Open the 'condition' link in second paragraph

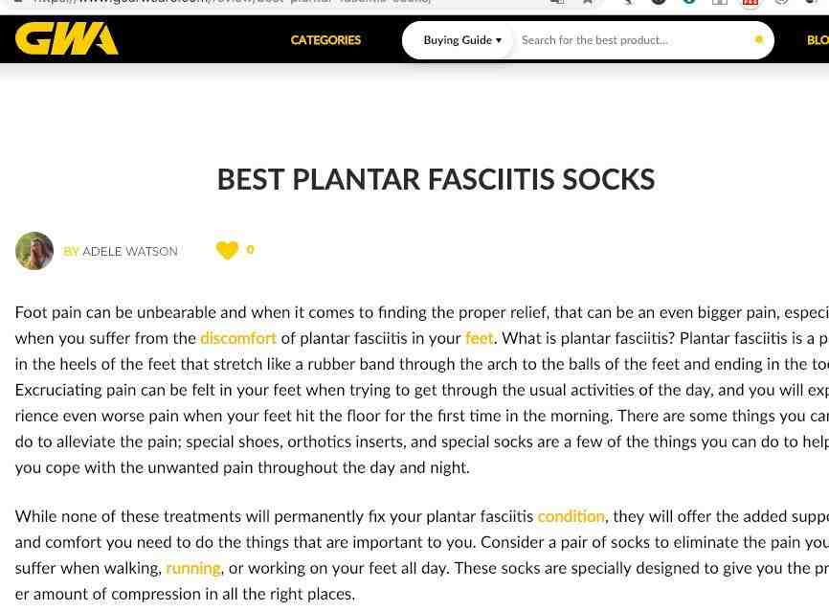571,516
